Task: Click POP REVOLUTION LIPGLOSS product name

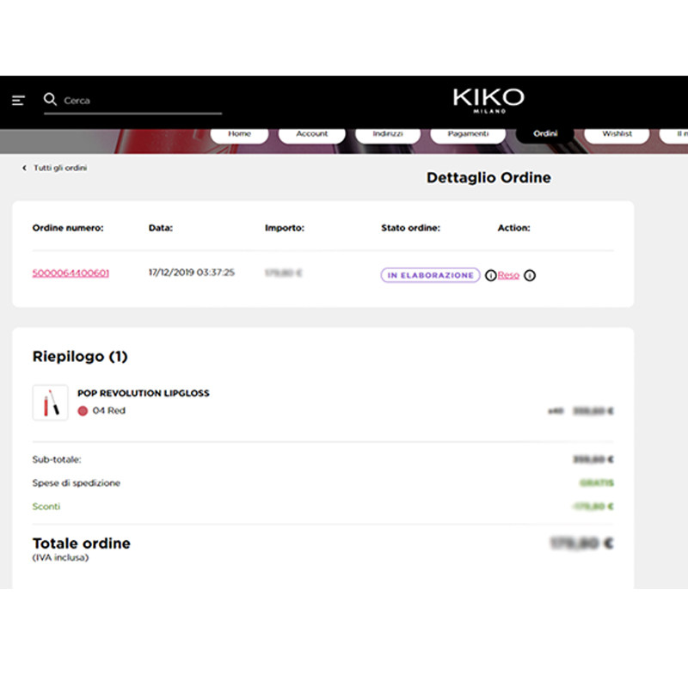Action: (144, 393)
